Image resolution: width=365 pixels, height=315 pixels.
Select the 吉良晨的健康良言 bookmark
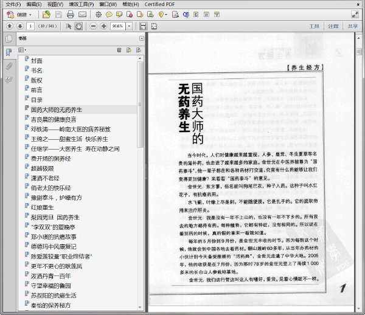coord(54,120)
